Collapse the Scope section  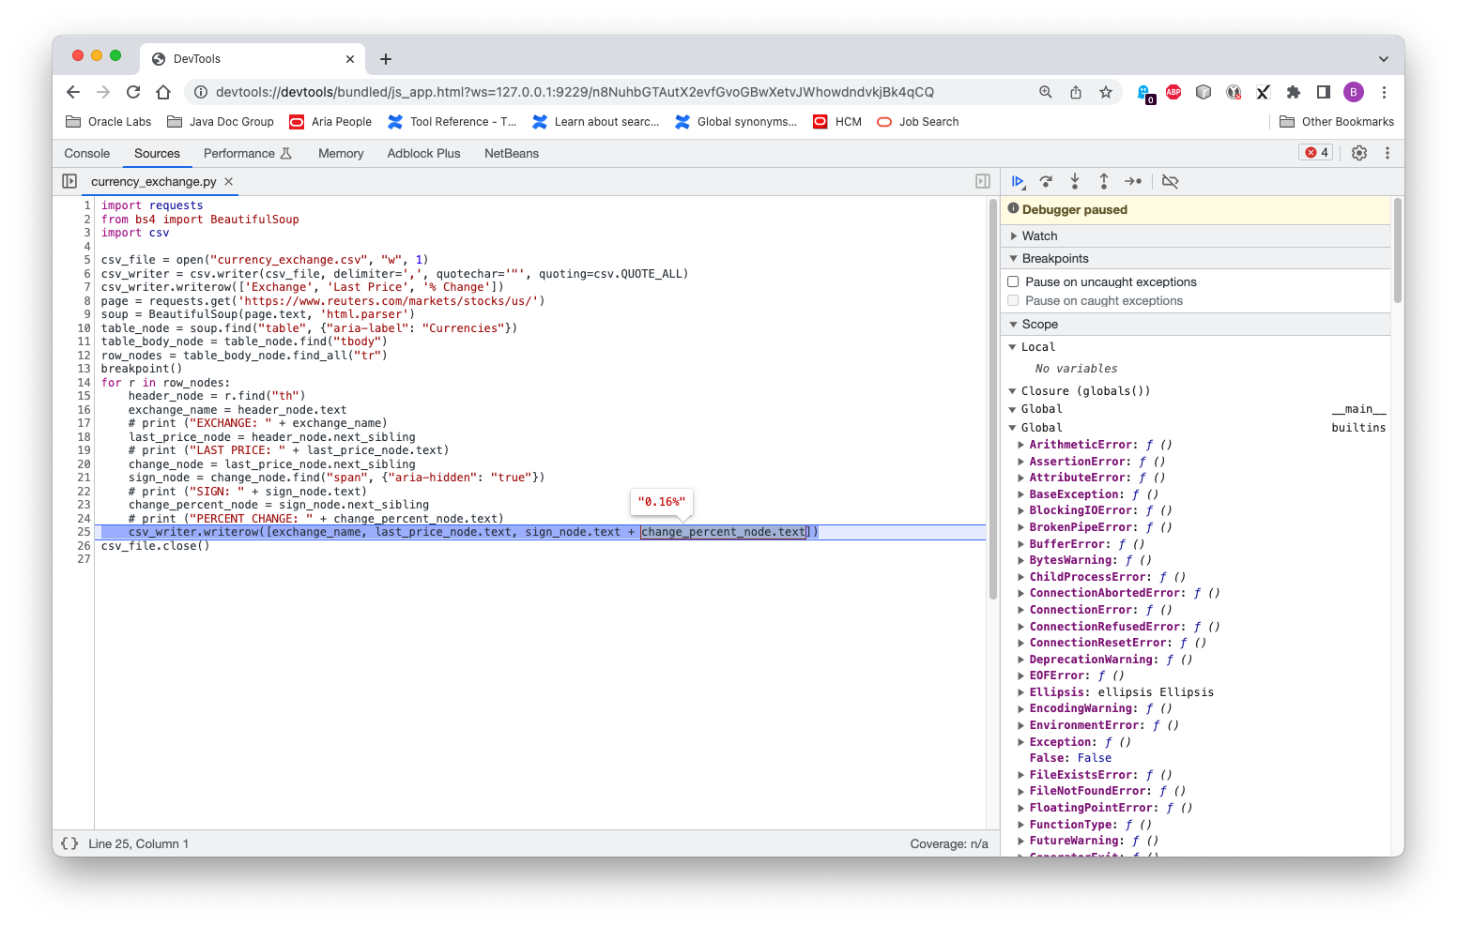[1015, 324]
